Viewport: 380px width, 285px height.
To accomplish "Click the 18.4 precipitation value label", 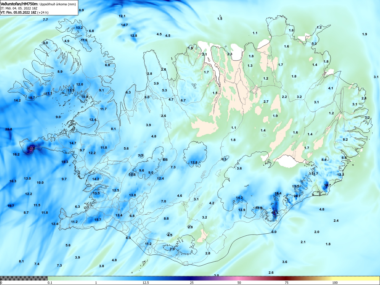I will click(278, 193).
